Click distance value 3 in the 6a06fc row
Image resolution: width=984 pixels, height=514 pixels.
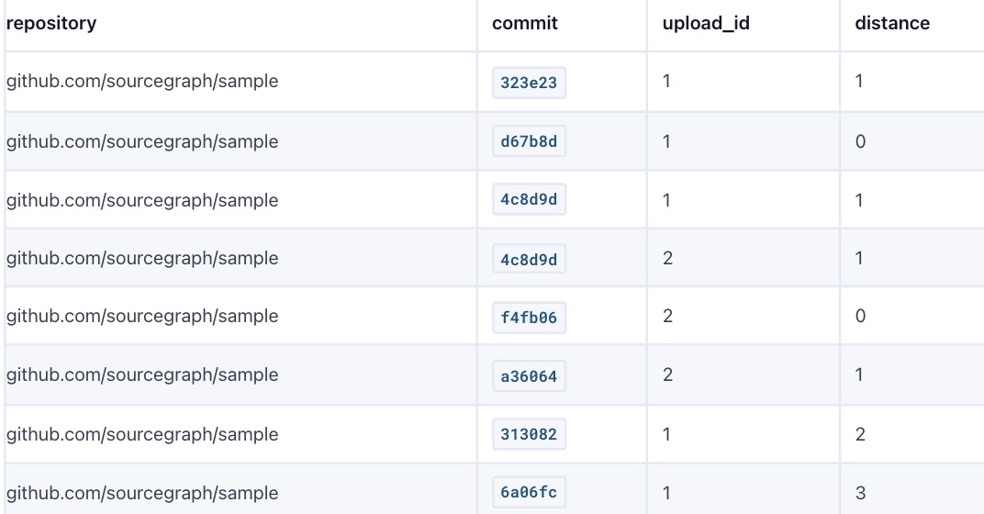(860, 493)
